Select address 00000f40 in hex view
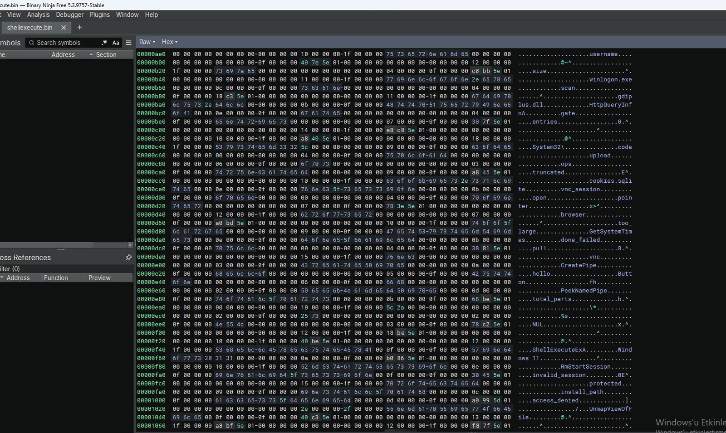726x433 pixels. (x=152, y=350)
